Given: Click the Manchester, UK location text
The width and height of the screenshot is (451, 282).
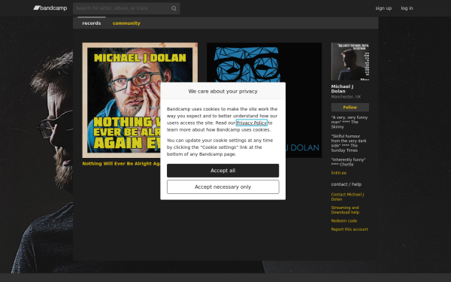Looking at the screenshot, I should pyautogui.click(x=346, y=97).
